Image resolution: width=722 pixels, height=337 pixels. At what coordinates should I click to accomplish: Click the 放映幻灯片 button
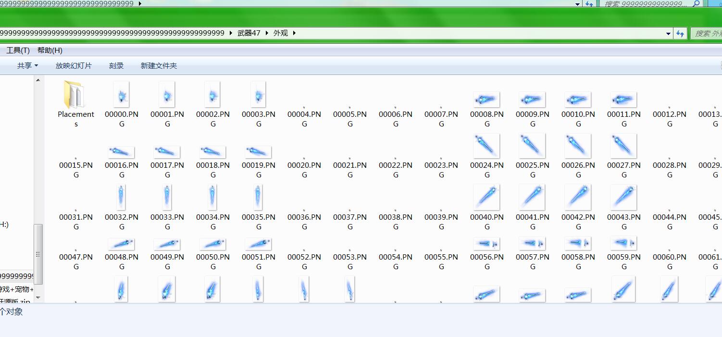(74, 66)
